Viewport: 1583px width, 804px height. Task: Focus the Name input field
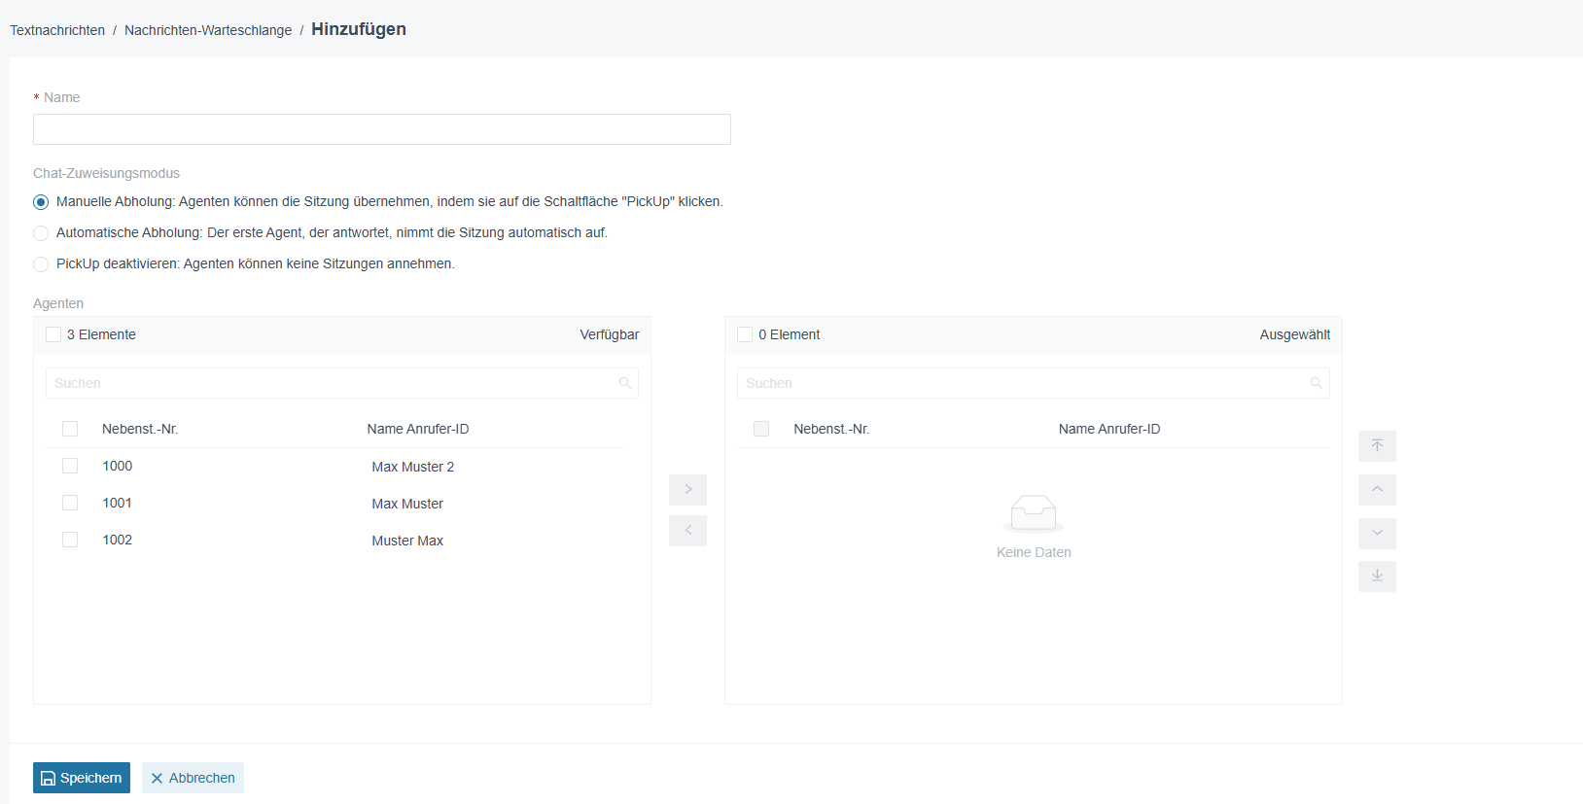pos(382,129)
